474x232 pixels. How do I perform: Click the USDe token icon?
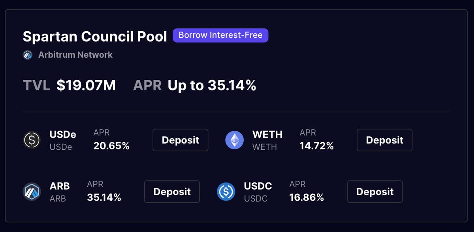[x=32, y=140]
